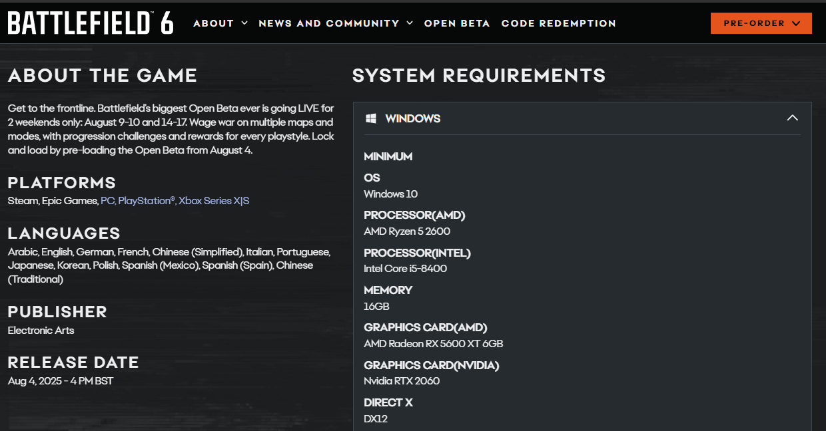Click the PROCESSOR(INTEL) label
826x431 pixels.
tap(417, 253)
